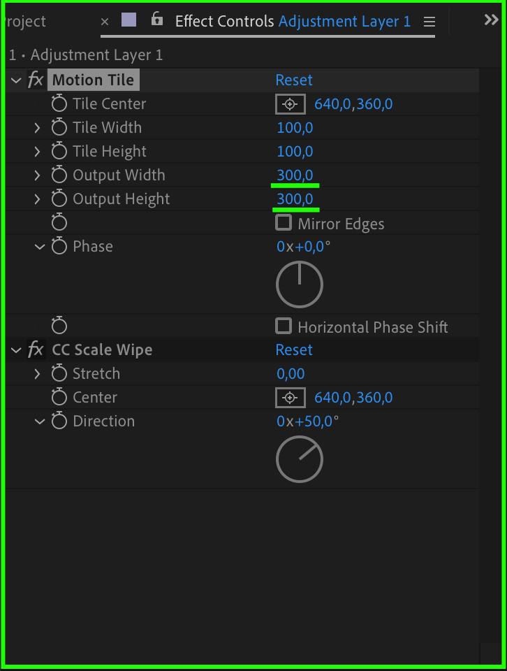The width and height of the screenshot is (507, 671).
Task: Collapse the Direction property
Action: tap(39, 421)
